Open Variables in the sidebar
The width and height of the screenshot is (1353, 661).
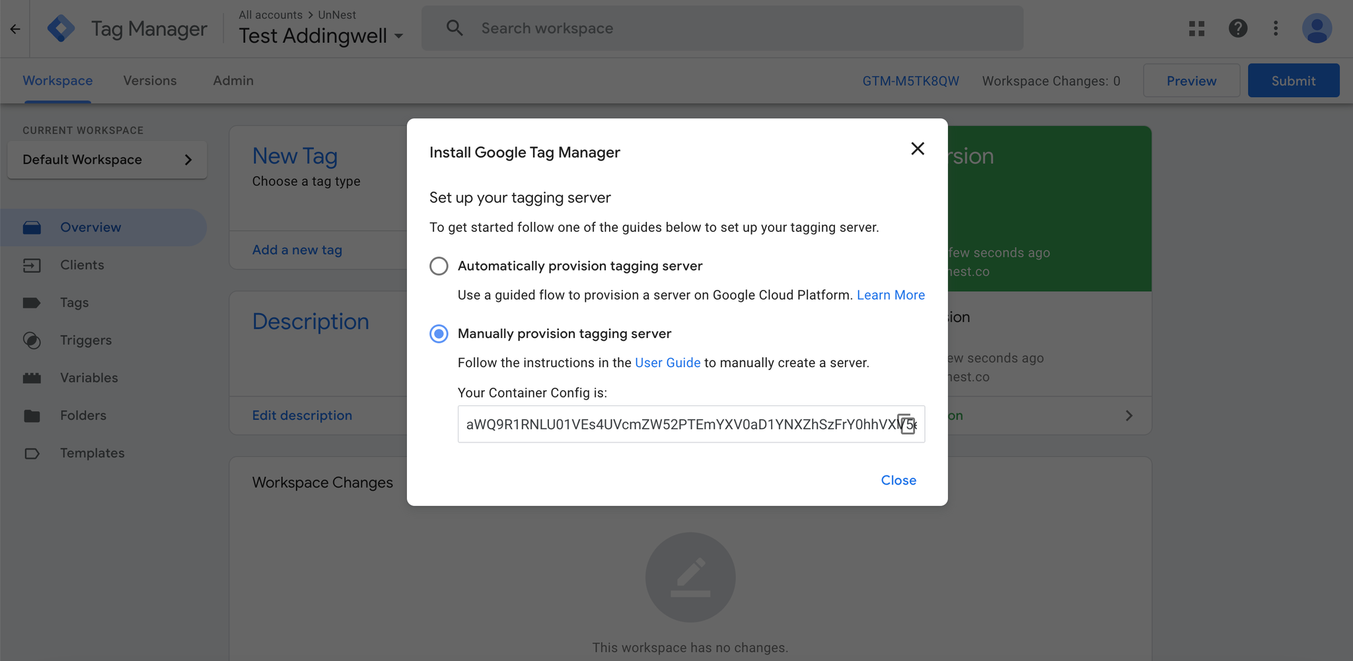pyautogui.click(x=89, y=378)
